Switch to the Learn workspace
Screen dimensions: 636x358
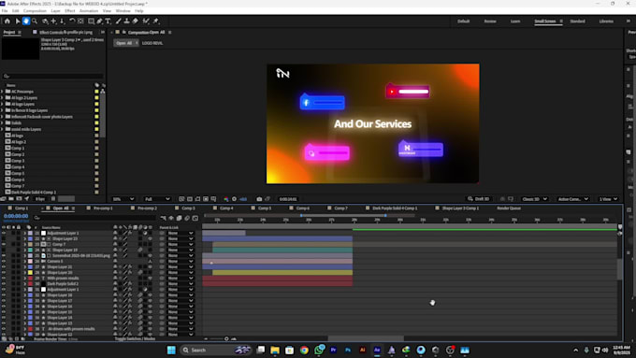[x=515, y=21]
